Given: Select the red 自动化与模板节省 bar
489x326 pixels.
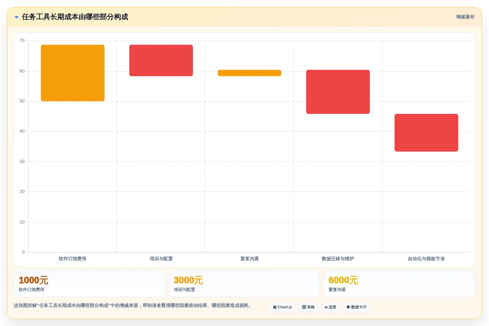Looking at the screenshot, I should 426,133.
